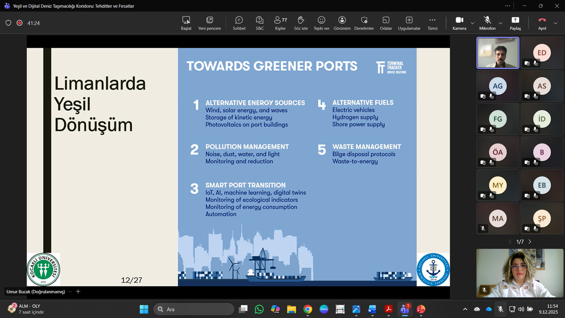Open dropdown arrow beside Ayrıl
The width and height of the screenshot is (565, 318).
[x=555, y=23]
